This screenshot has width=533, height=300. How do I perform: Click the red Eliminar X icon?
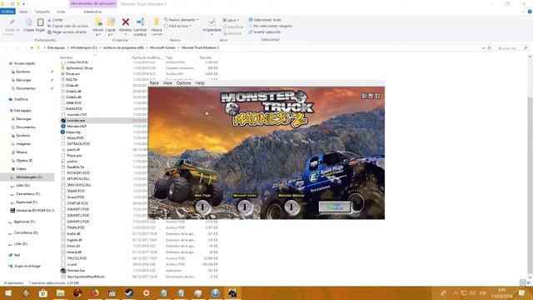tap(126, 22)
